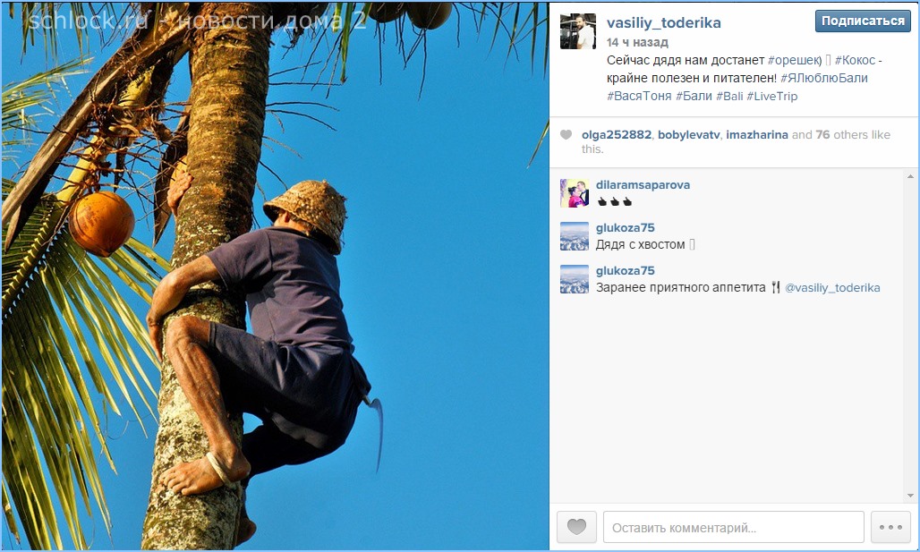Focus the Оставить комментарий input field
Image resolution: width=920 pixels, height=552 pixels.
pos(734,527)
